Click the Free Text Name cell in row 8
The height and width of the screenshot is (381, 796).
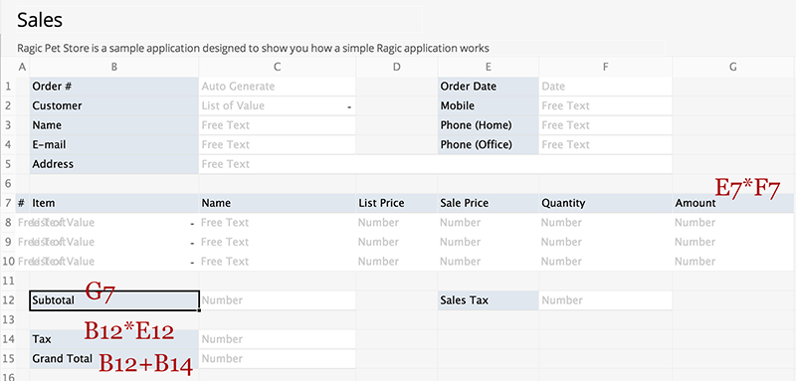click(278, 222)
